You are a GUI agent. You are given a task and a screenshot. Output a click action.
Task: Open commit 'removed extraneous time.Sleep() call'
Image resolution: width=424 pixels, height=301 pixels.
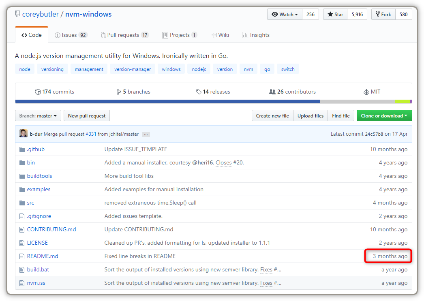click(150, 203)
